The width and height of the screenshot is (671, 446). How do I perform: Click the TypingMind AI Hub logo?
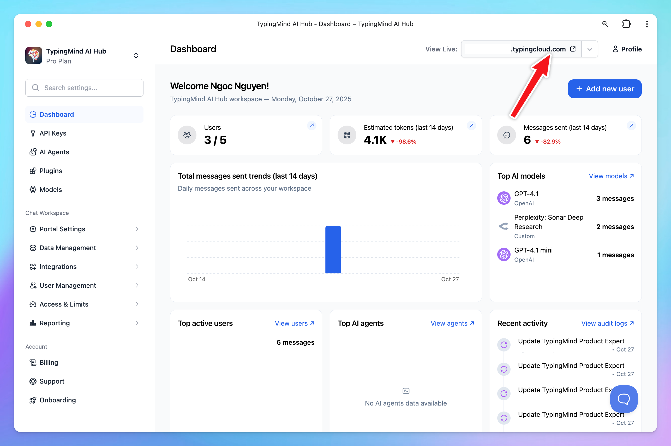click(34, 56)
